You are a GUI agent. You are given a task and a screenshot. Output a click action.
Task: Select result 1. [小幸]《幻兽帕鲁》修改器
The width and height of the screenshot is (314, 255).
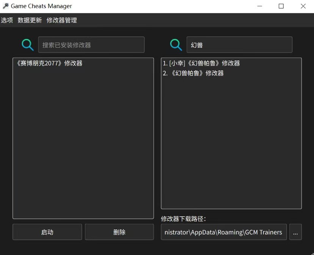click(201, 63)
